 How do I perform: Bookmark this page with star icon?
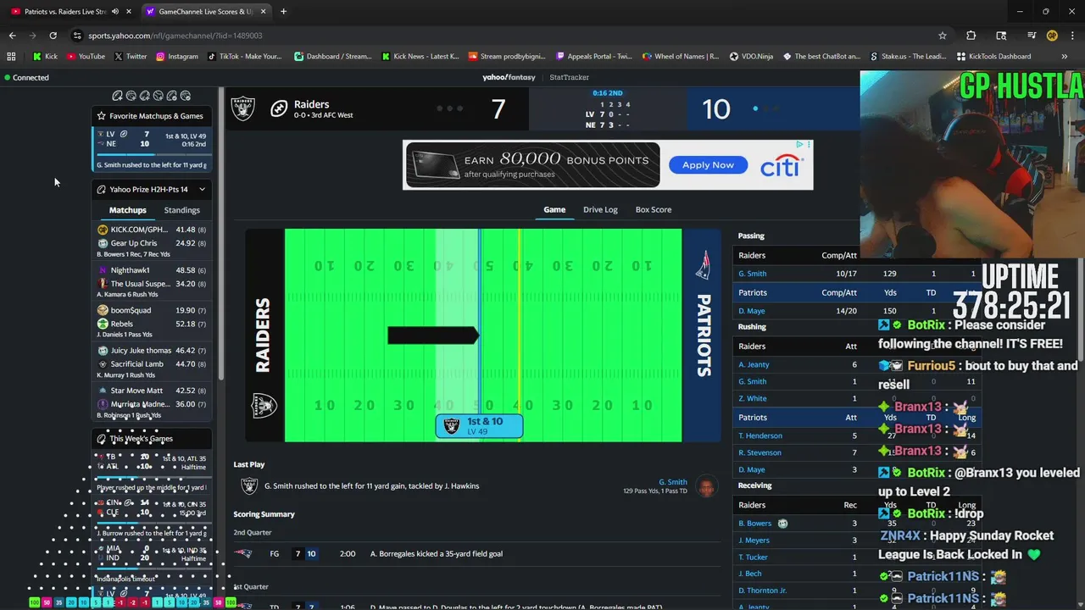pos(942,36)
